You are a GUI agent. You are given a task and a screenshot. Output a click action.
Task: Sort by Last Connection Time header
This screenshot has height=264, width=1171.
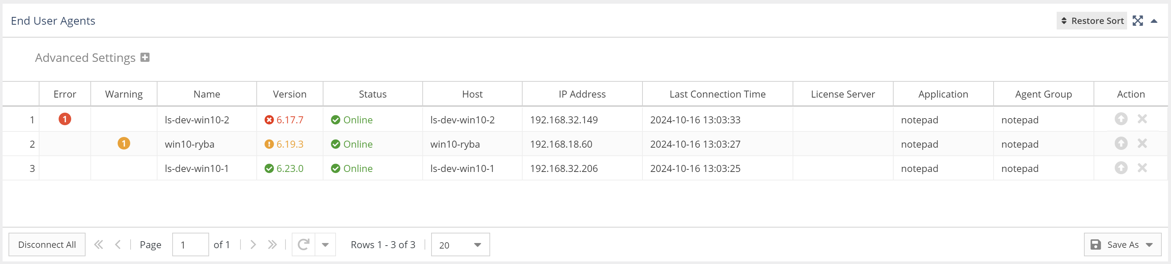click(x=717, y=94)
